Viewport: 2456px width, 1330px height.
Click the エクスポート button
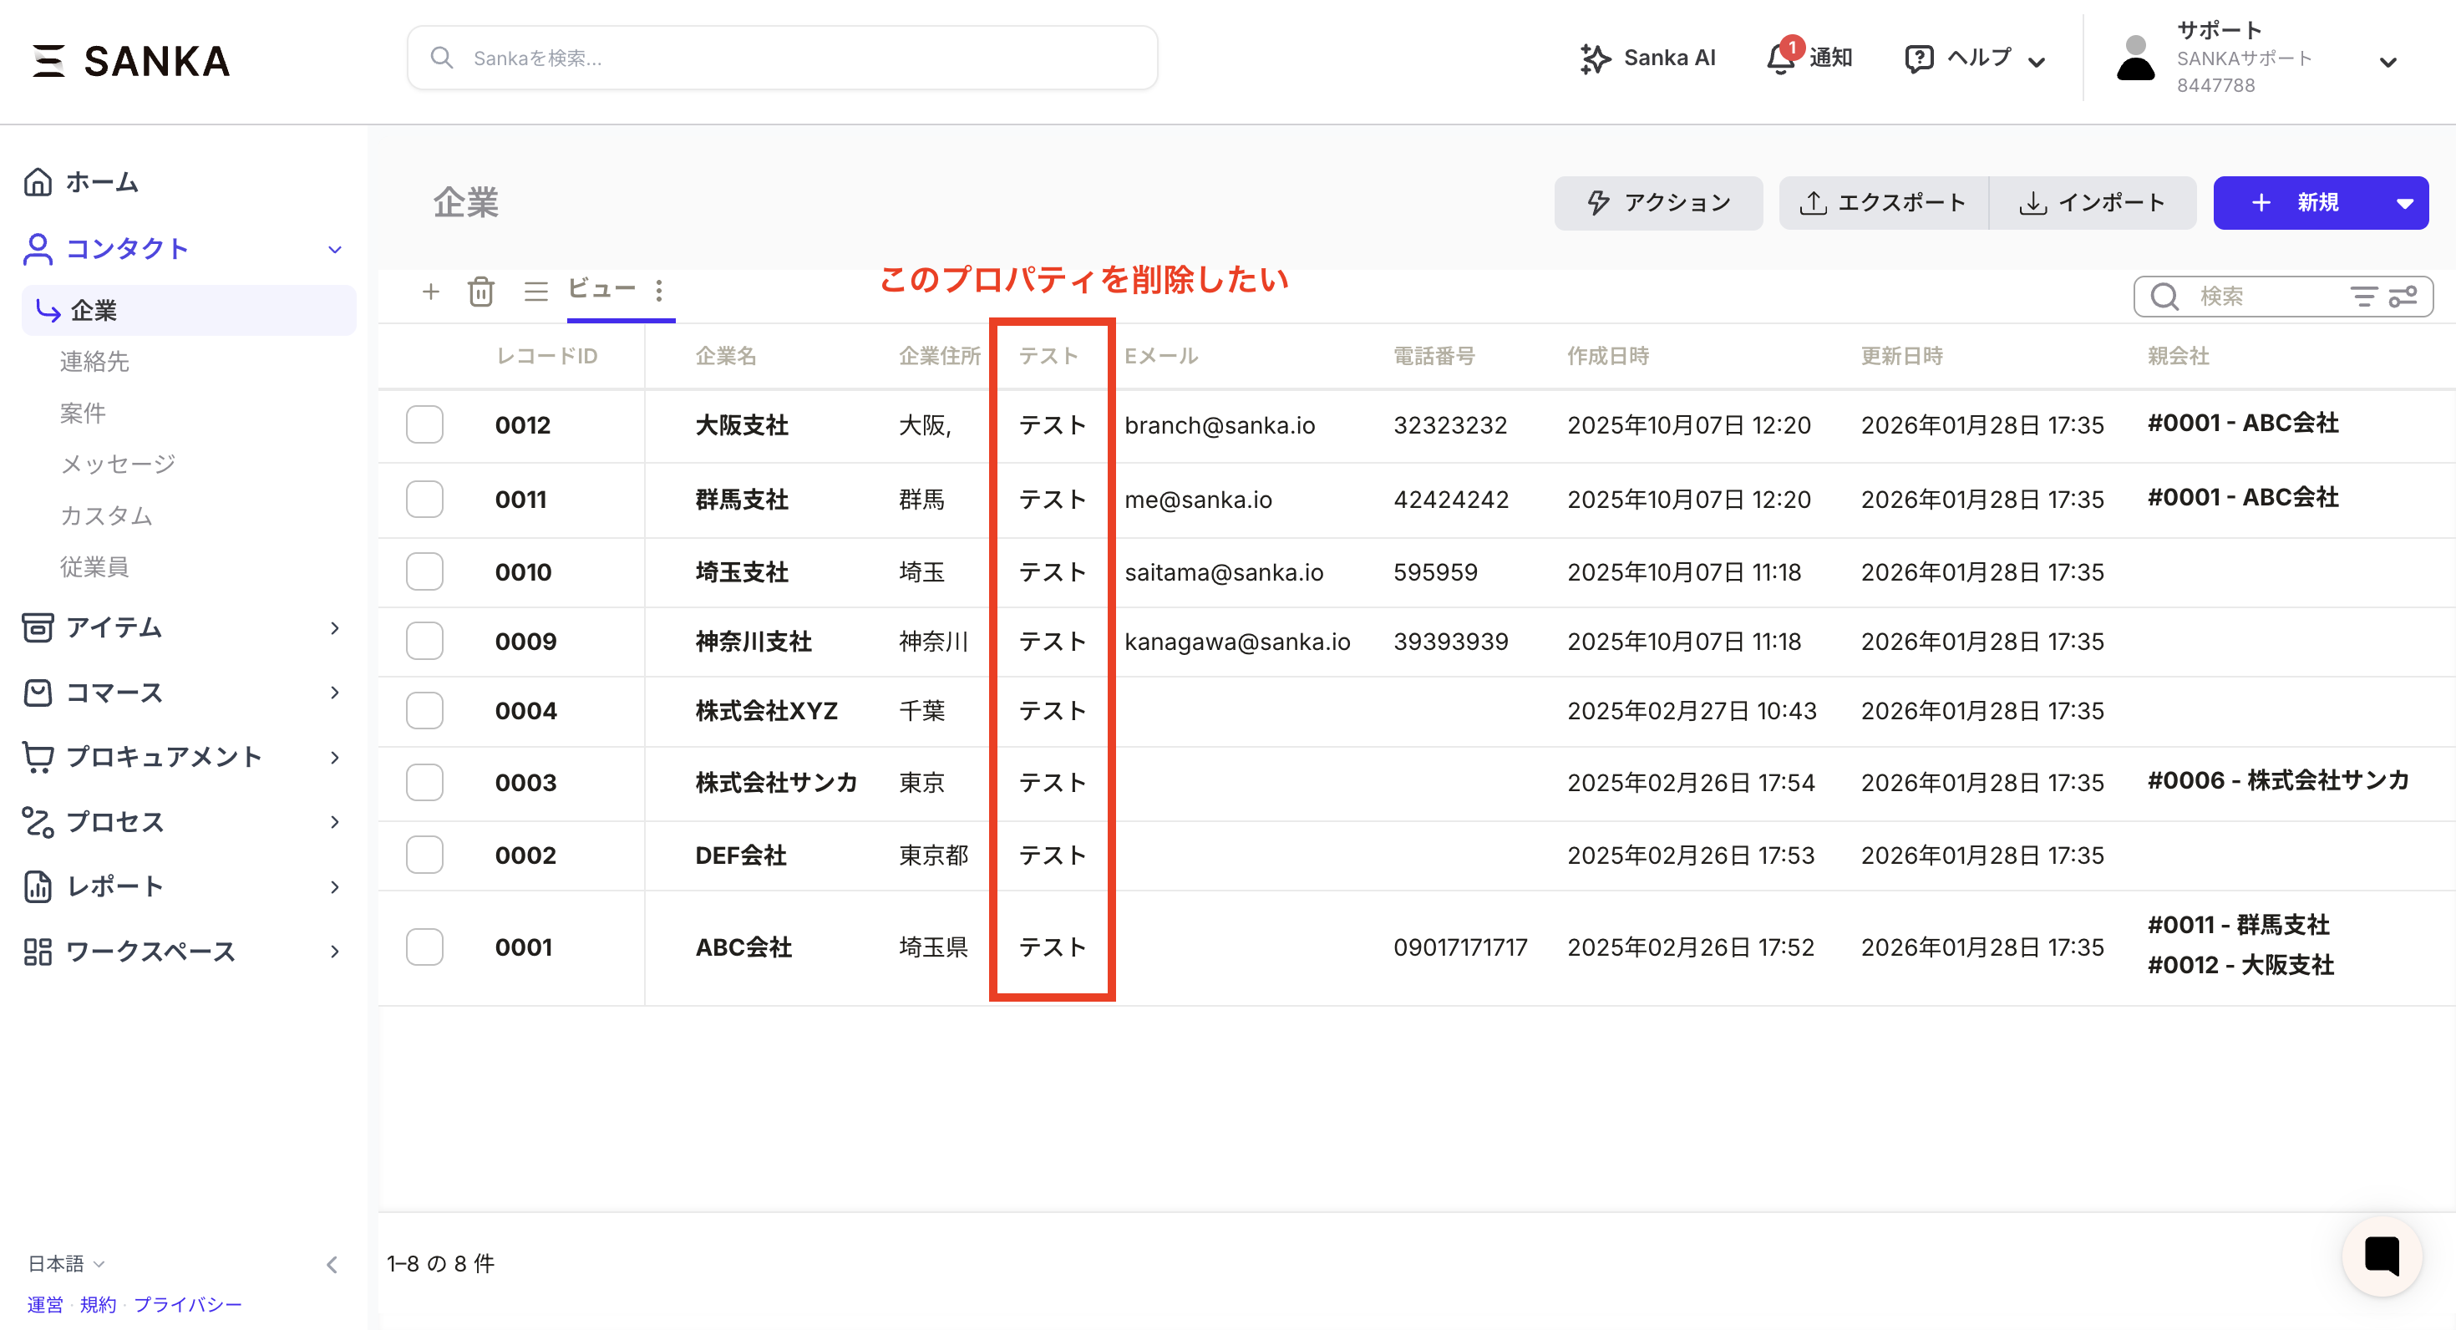click(1883, 203)
